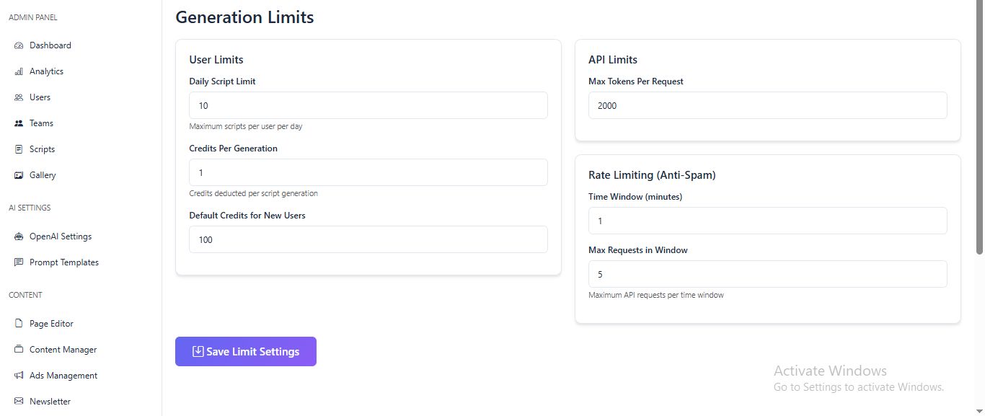This screenshot has height=416, width=985.
Task: Click the Ads Management megaphone icon
Action: 19,376
